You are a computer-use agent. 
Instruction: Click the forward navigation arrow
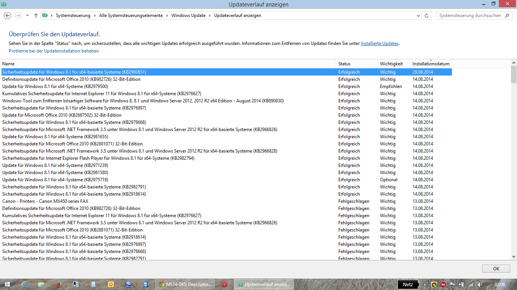(x=18, y=15)
